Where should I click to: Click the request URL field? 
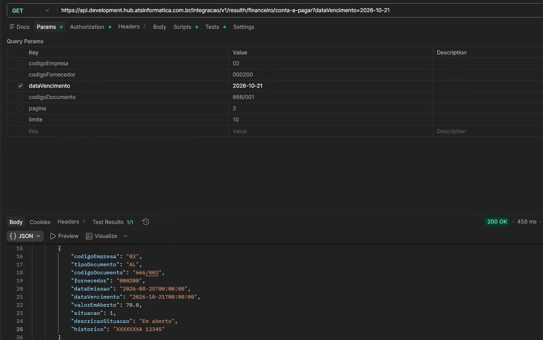click(299, 10)
